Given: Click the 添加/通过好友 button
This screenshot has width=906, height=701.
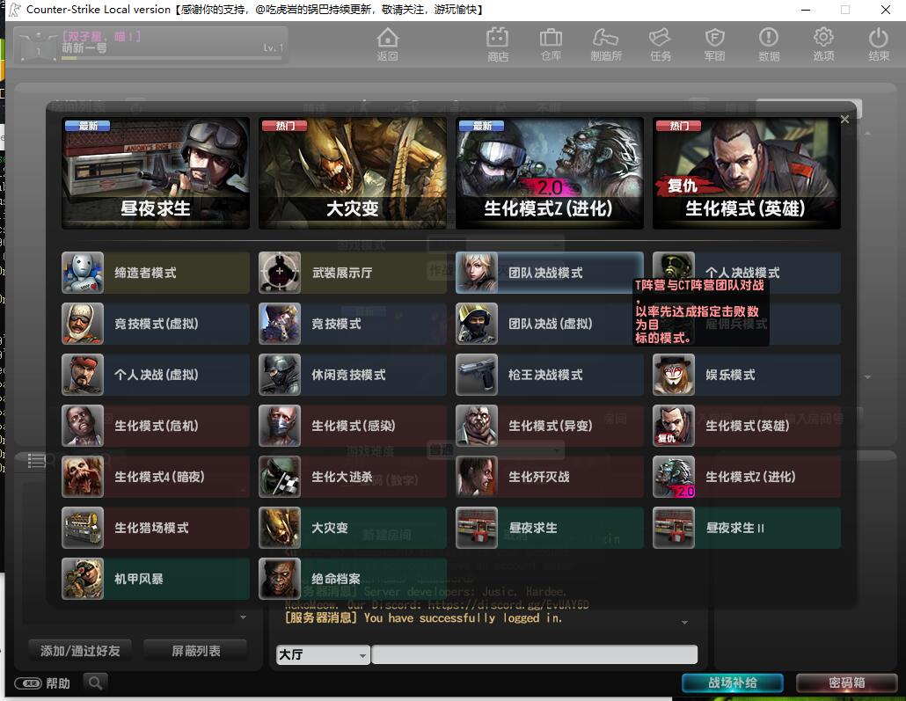Looking at the screenshot, I should click(80, 651).
